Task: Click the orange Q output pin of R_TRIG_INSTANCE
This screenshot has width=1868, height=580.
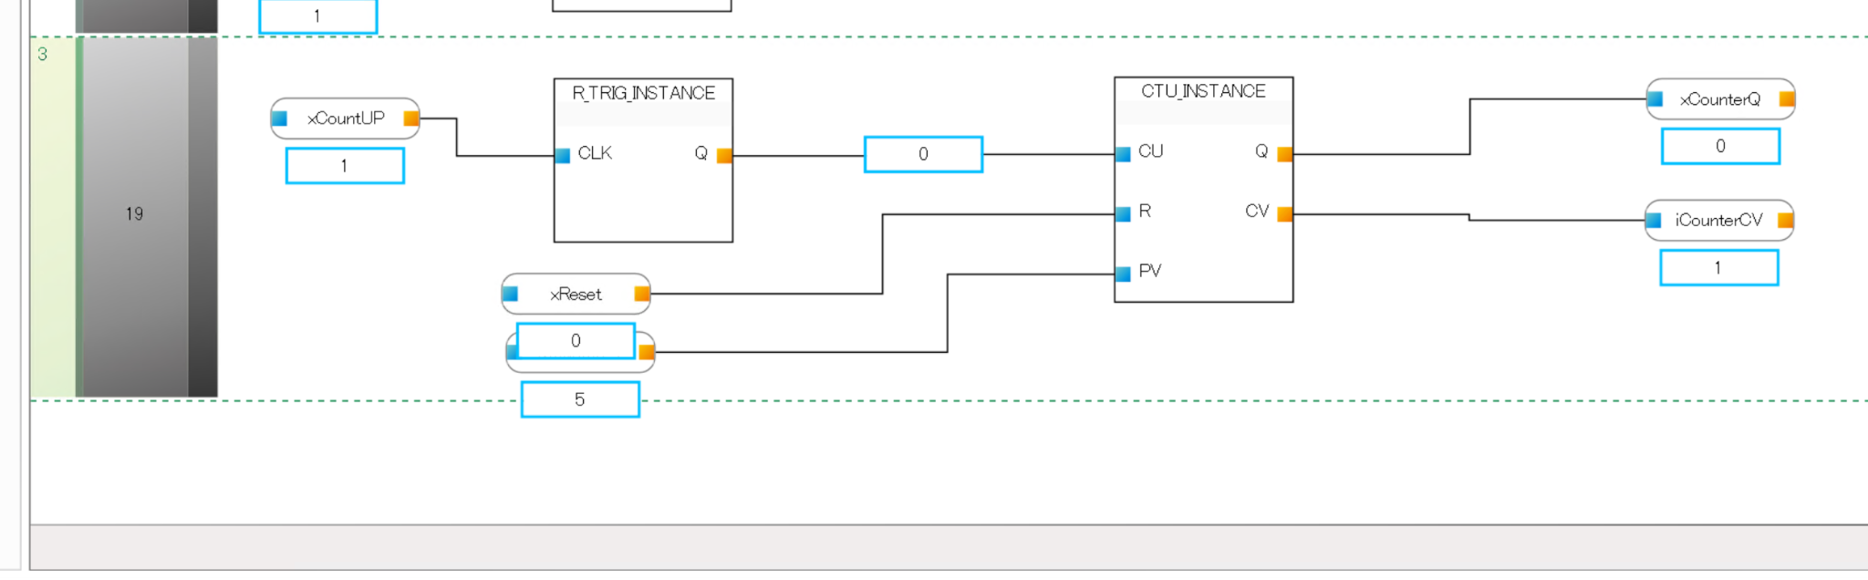Action: click(724, 156)
